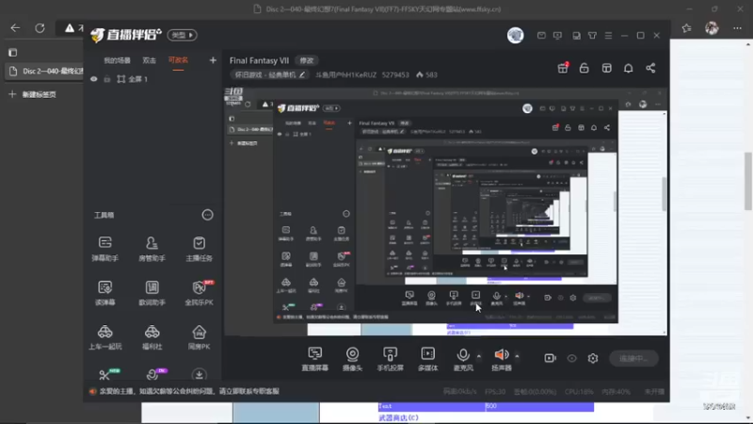The image size is (753, 424).
Task: Click the Final Fantasy VII room title
Action: (260, 60)
